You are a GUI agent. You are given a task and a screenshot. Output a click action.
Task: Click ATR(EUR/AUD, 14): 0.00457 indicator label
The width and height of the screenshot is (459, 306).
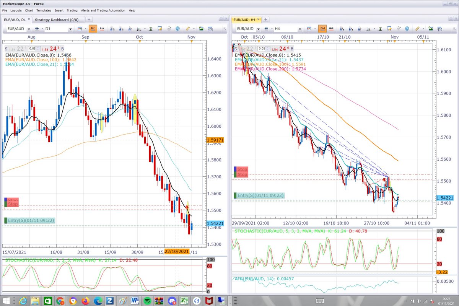coord(264,279)
